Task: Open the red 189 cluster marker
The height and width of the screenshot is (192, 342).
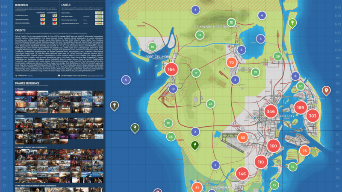Action: (301, 108)
